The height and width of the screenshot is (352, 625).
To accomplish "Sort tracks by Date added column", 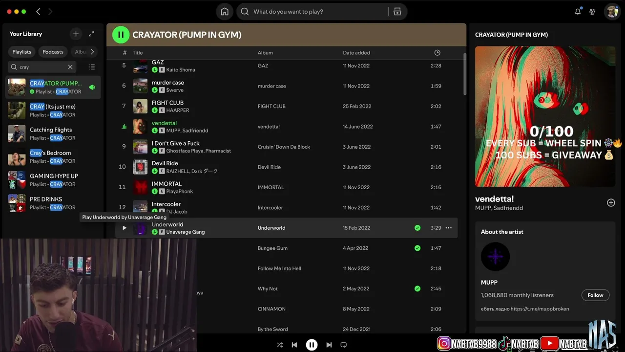I will 356,53.
